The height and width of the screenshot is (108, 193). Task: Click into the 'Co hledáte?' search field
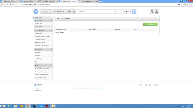pyautogui.click(x=95, y=11)
